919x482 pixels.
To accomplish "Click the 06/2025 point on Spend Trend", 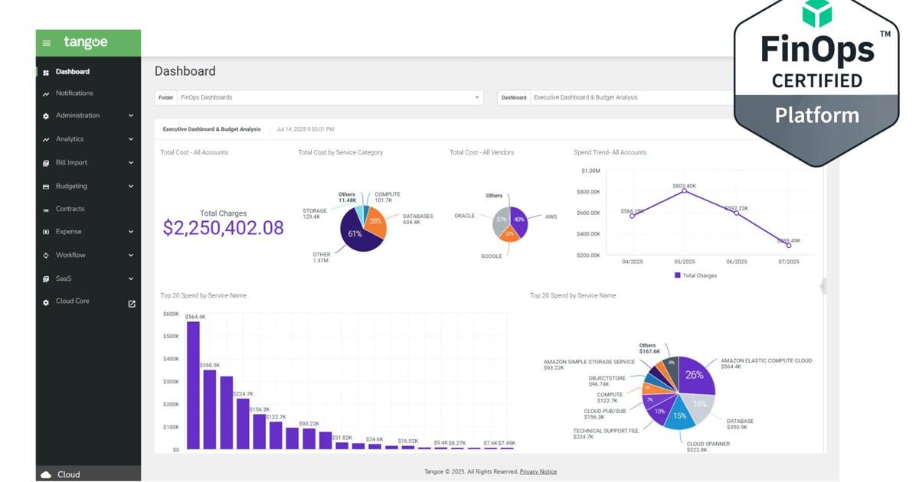I will tap(737, 213).
